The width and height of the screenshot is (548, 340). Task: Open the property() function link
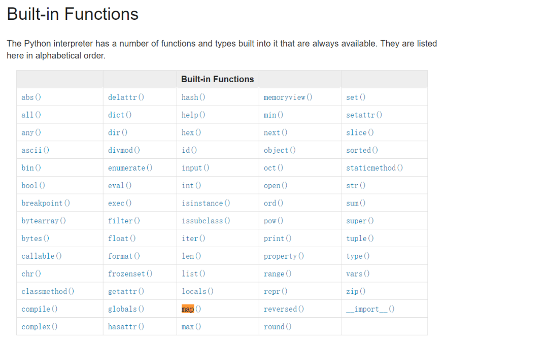click(284, 256)
